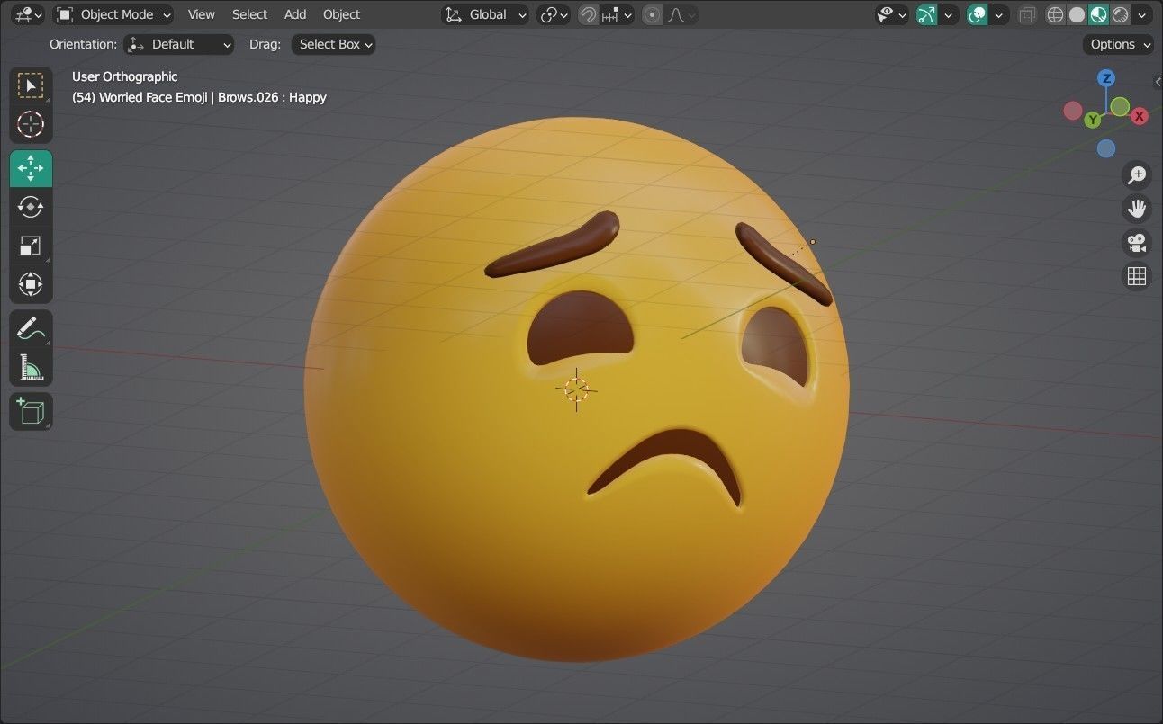The width and height of the screenshot is (1163, 724).
Task: Click the Y axis on navigation gizmo
Action: pos(1093,120)
